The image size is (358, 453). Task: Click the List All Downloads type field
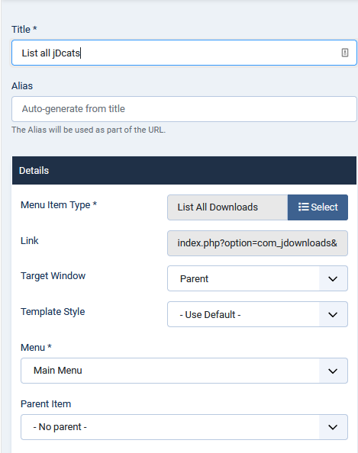point(227,207)
